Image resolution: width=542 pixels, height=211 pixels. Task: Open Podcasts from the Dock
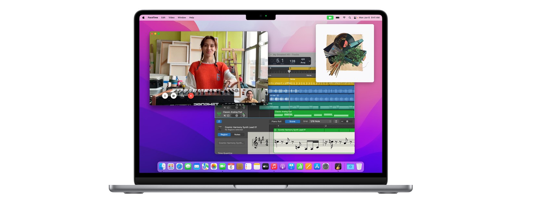click(283, 167)
